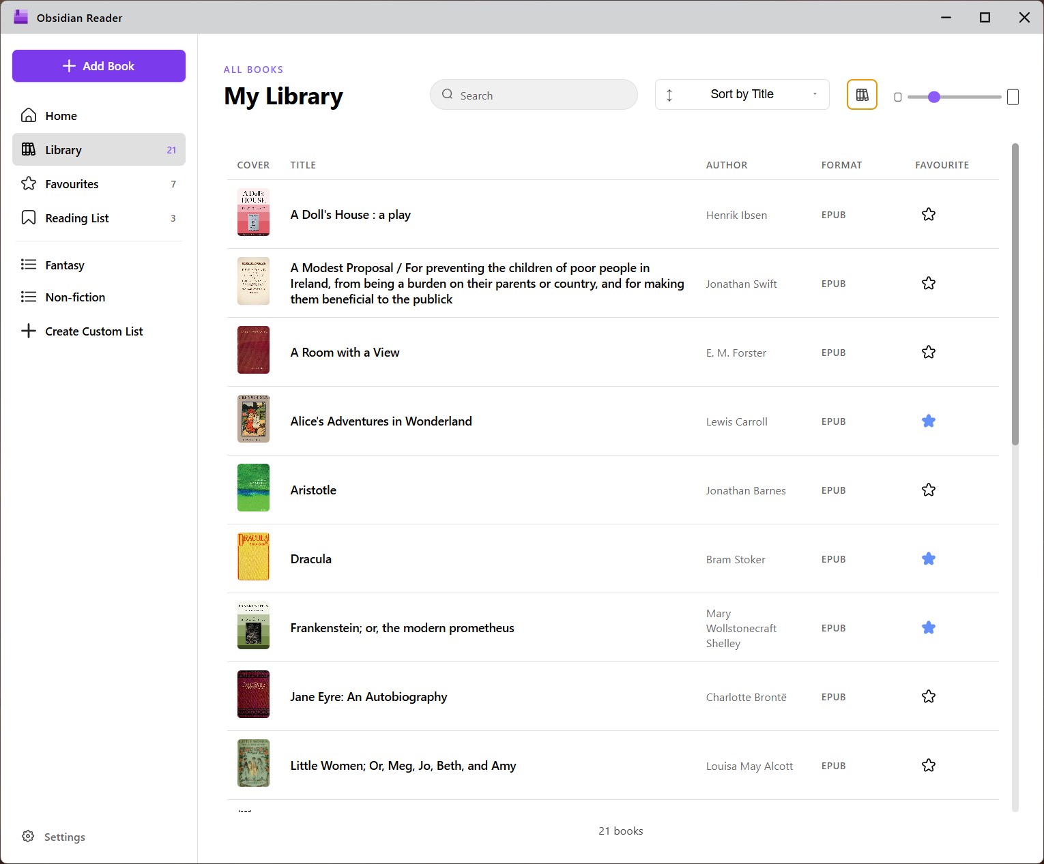Click the Library books icon in sidebar
The image size is (1044, 864).
pos(29,149)
